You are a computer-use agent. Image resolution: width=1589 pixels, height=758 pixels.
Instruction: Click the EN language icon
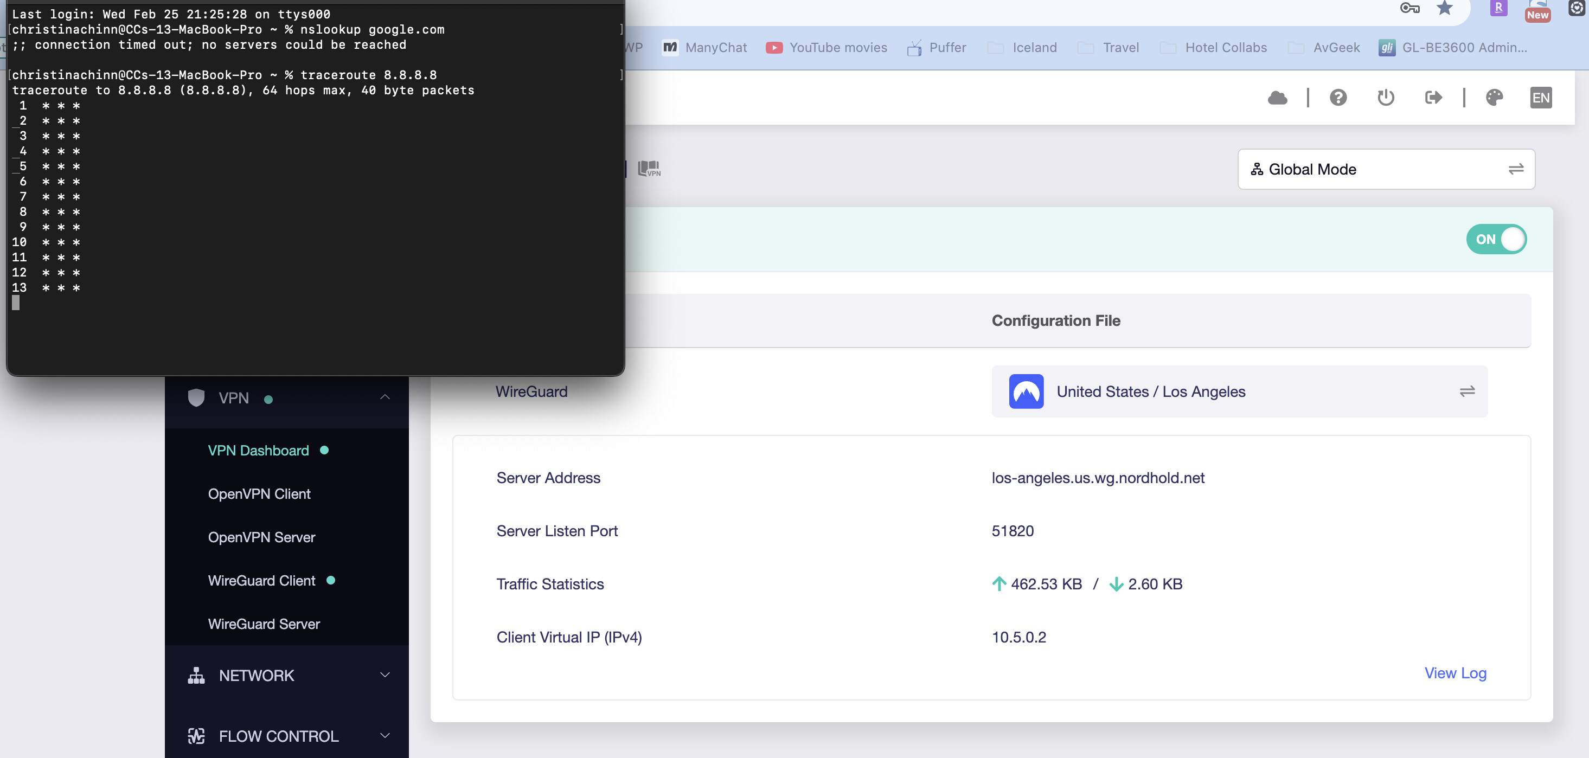click(1541, 98)
